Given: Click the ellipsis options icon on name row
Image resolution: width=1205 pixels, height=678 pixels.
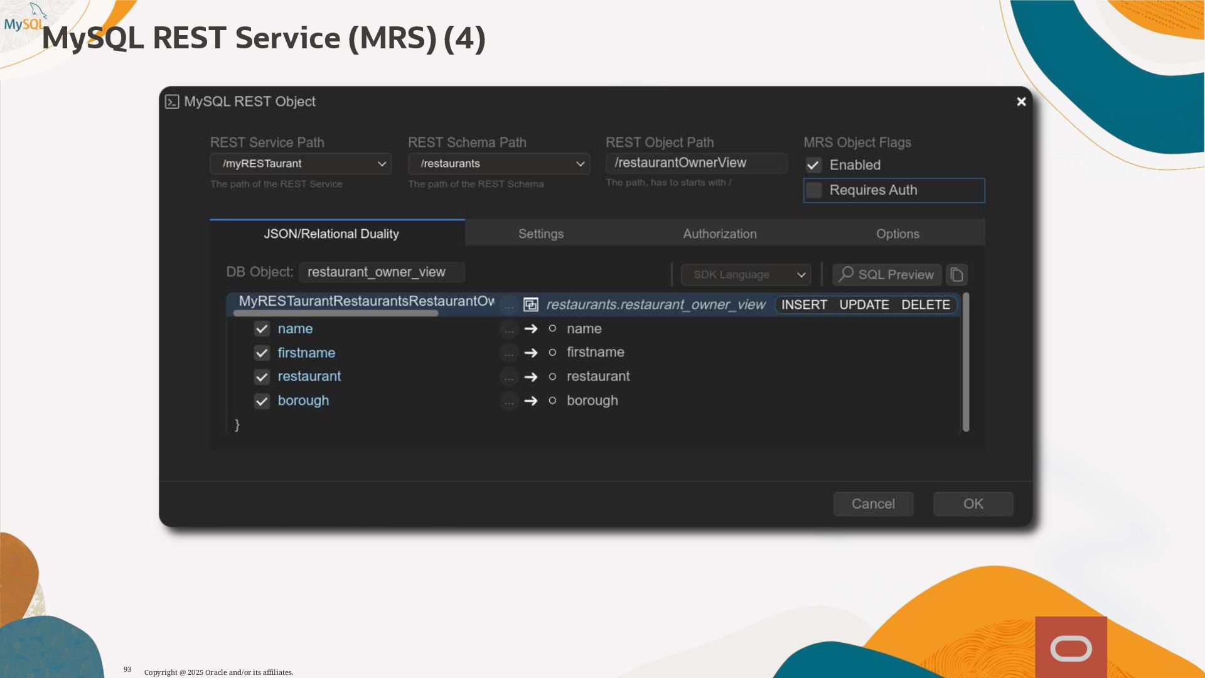Looking at the screenshot, I should [x=508, y=329].
